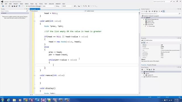Screen dimensions: 182x102
Task: Open Outlook from taskbar
Action: click(x=38, y=100)
